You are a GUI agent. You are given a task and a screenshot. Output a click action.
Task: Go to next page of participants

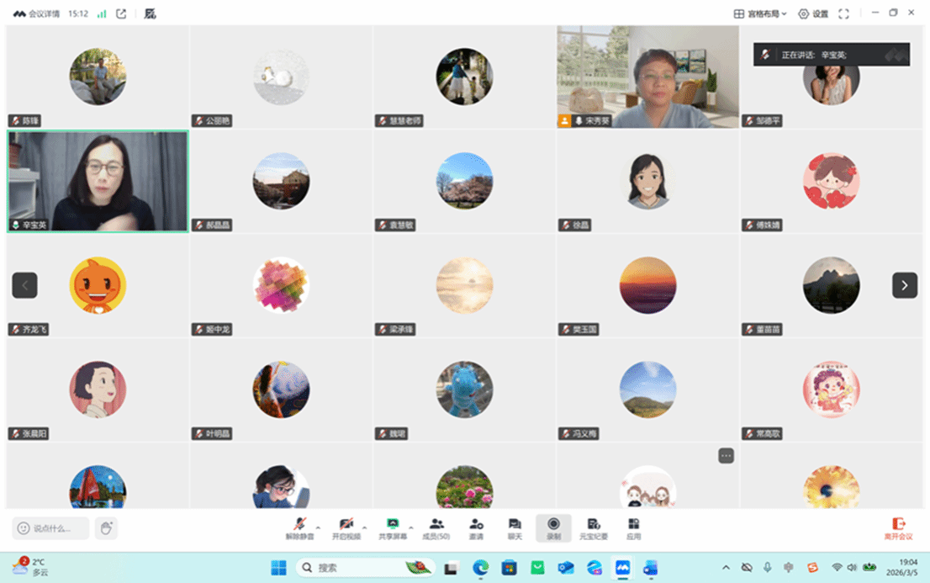click(904, 285)
